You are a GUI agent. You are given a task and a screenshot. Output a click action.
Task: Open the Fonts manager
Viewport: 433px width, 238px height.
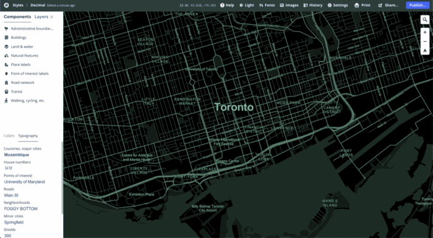coord(267,5)
